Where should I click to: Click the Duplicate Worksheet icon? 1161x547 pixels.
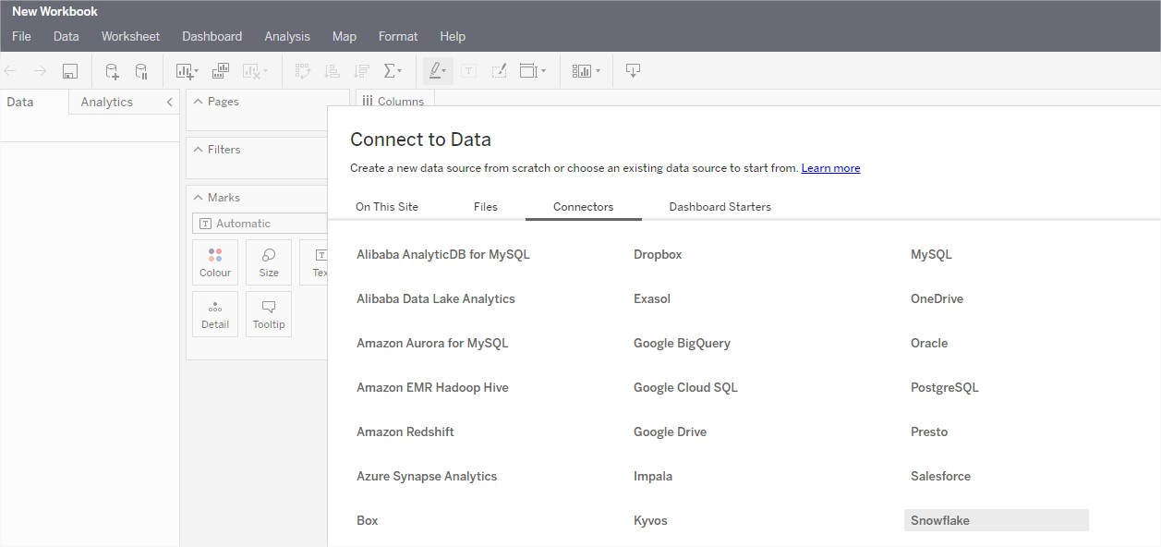pyautogui.click(x=221, y=71)
